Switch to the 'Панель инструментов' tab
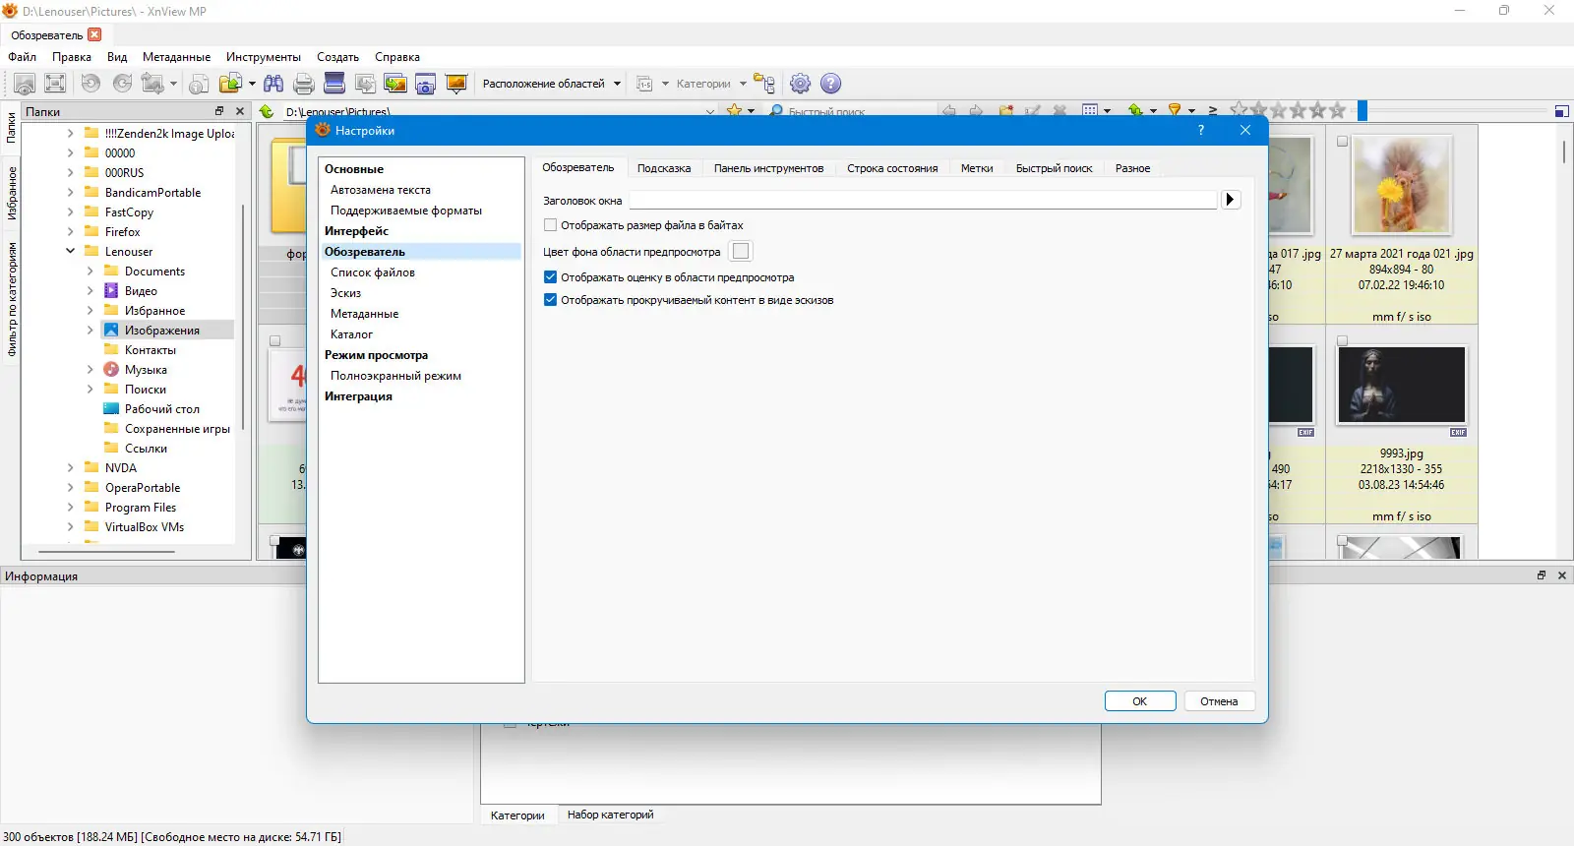Image resolution: width=1574 pixels, height=846 pixels. coord(768,168)
